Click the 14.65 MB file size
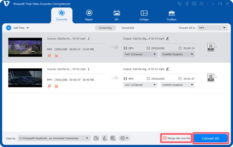 pyautogui.click(x=88, y=49)
